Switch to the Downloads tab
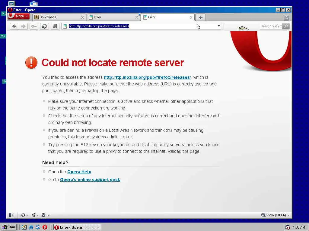309x231 pixels. click(x=59, y=17)
